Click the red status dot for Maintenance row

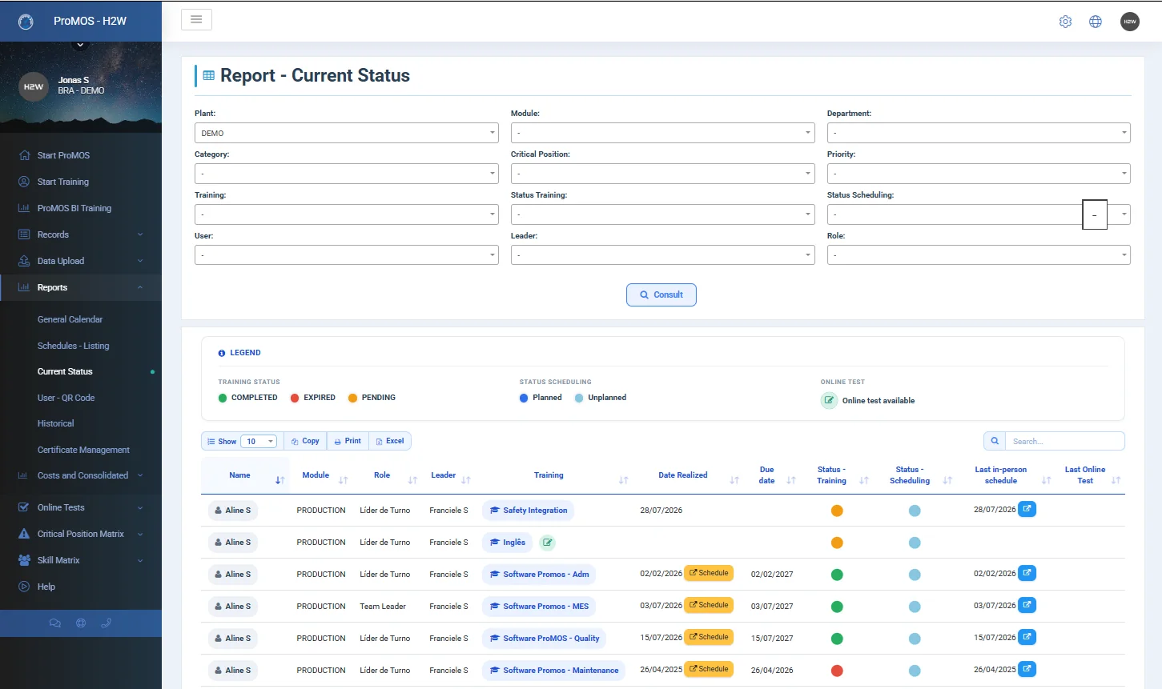837,671
